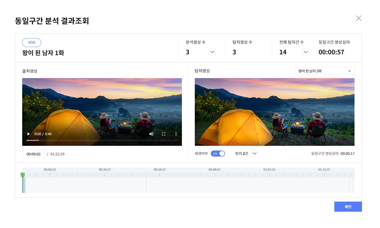
Task: Click timeline label 00:48:07
Action: [214, 170]
